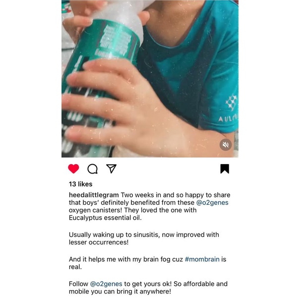Open the heedalittlegram profile
Viewport: 300px width, 300px height.
pyautogui.click(x=94, y=195)
